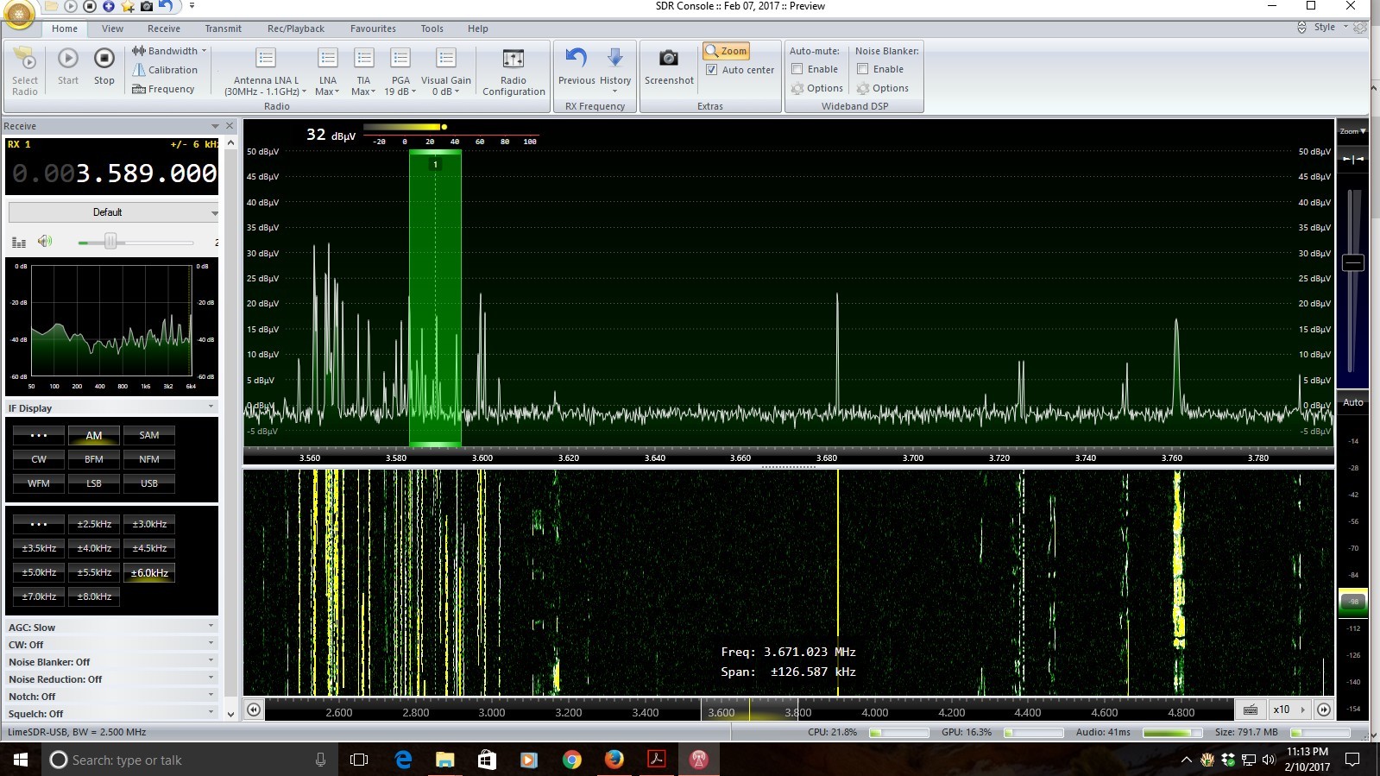Activate the Zoom tool in Extras
Screen dimensions: 1380x776
726,51
